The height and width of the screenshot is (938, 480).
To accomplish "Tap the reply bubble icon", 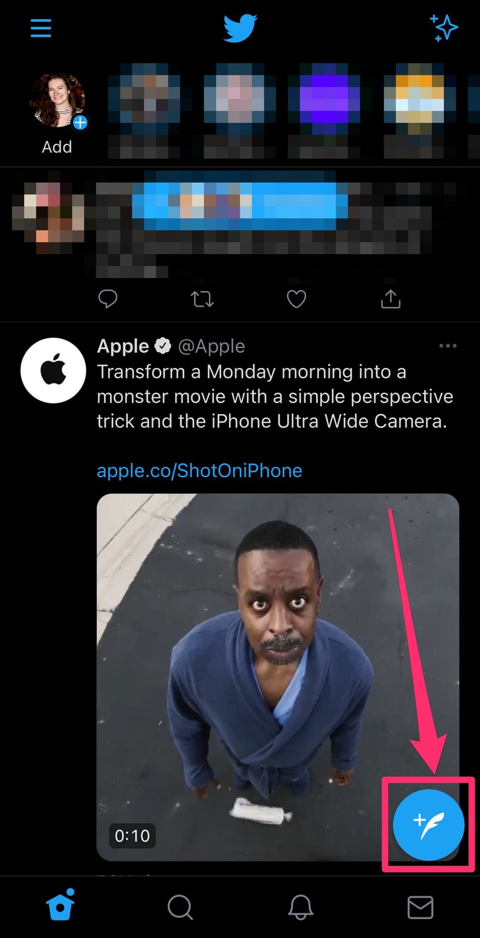I will (x=108, y=299).
